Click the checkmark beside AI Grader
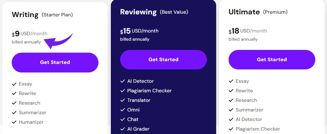The image size is (327, 134). click(123, 129)
